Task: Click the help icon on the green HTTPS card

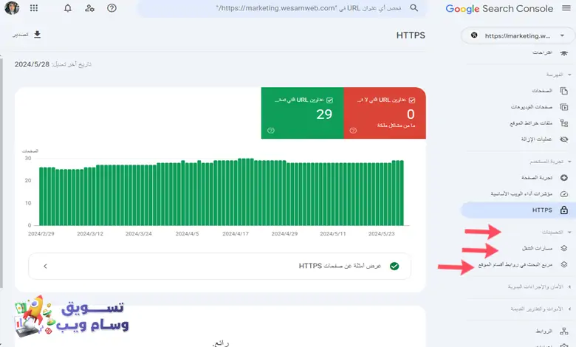Action: (x=271, y=131)
